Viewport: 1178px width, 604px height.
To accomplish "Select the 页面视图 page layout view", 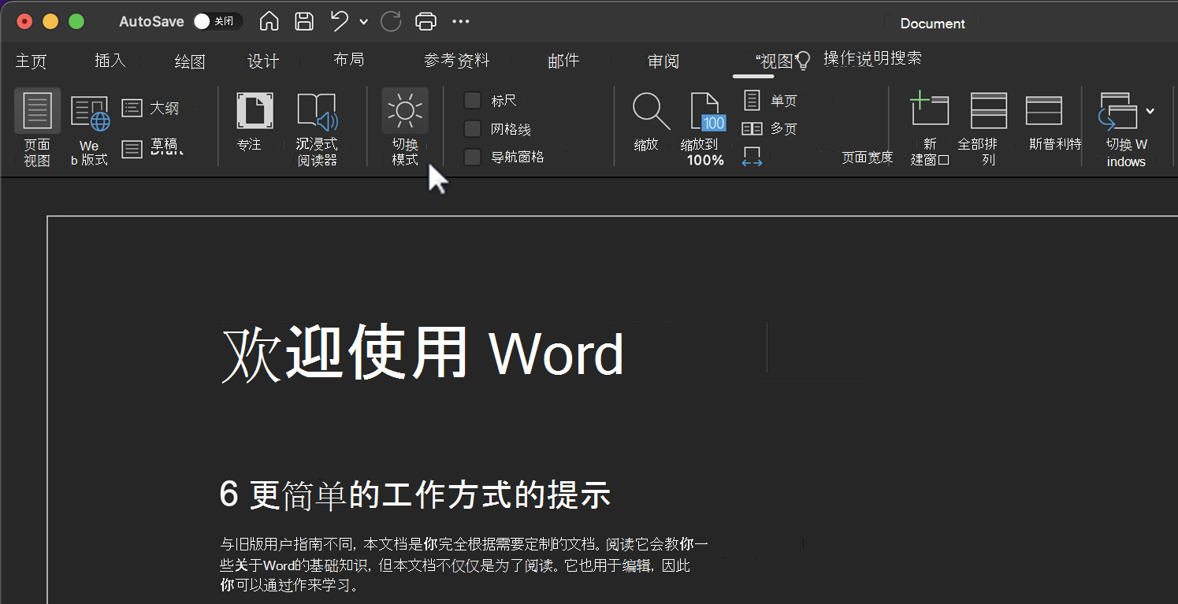I will click(37, 129).
